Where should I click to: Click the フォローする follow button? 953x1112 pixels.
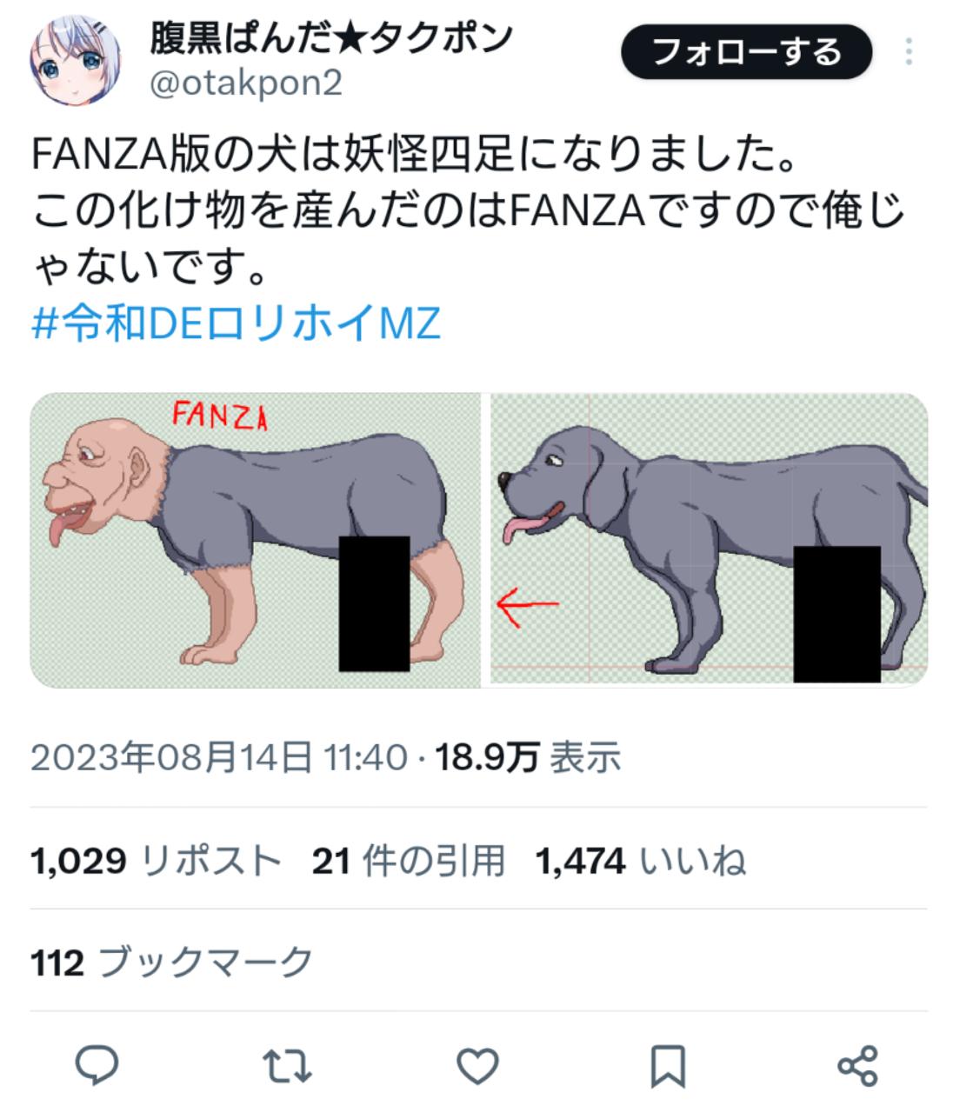(746, 52)
